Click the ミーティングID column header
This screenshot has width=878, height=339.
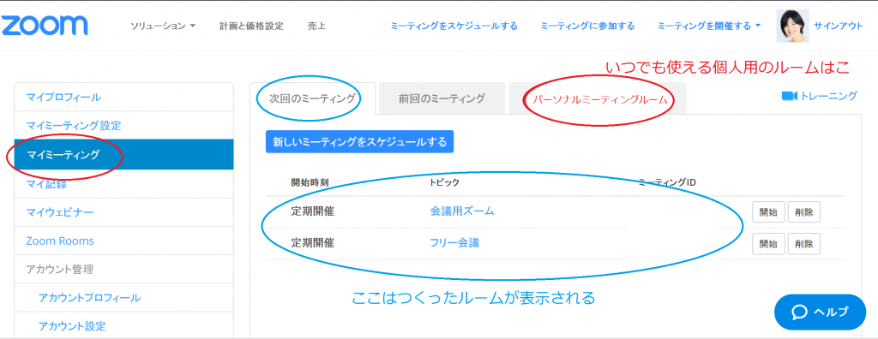click(x=667, y=182)
